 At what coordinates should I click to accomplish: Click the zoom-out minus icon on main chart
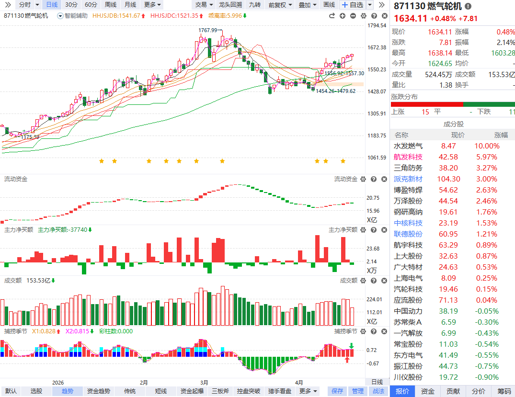(353, 16)
